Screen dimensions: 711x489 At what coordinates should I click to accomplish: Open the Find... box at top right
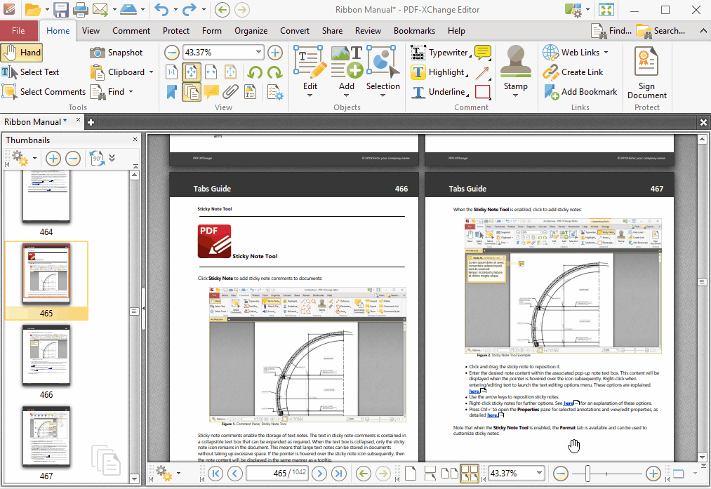[x=612, y=31]
